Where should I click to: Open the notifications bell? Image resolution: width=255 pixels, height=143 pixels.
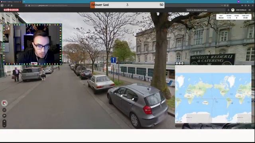pos(228,10)
